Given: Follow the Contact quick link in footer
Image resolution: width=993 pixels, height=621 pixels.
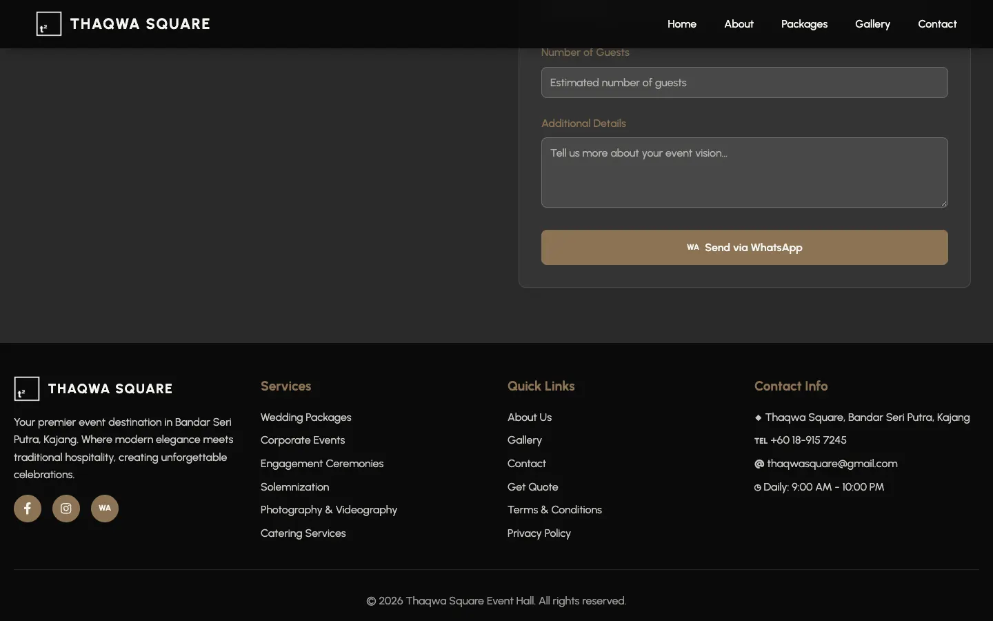Looking at the screenshot, I should (x=527, y=464).
